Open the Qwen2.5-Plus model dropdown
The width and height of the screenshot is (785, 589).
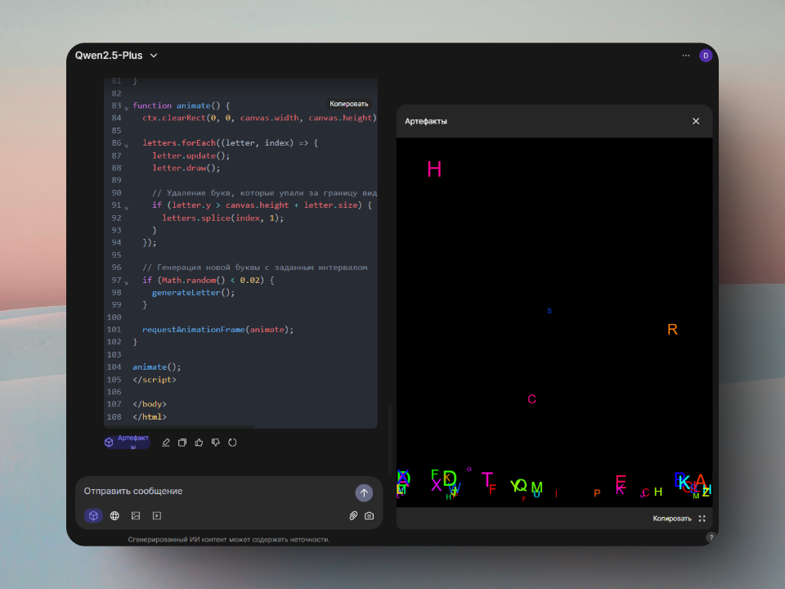pyautogui.click(x=116, y=56)
